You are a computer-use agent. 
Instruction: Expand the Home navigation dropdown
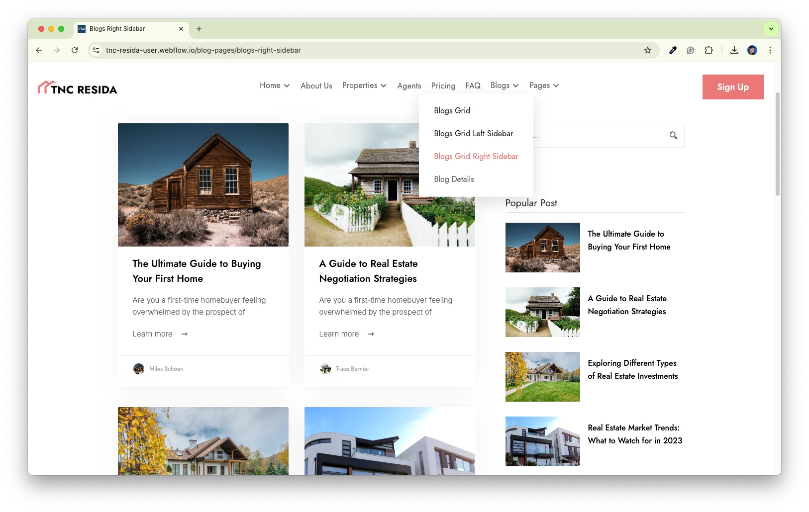(x=274, y=85)
